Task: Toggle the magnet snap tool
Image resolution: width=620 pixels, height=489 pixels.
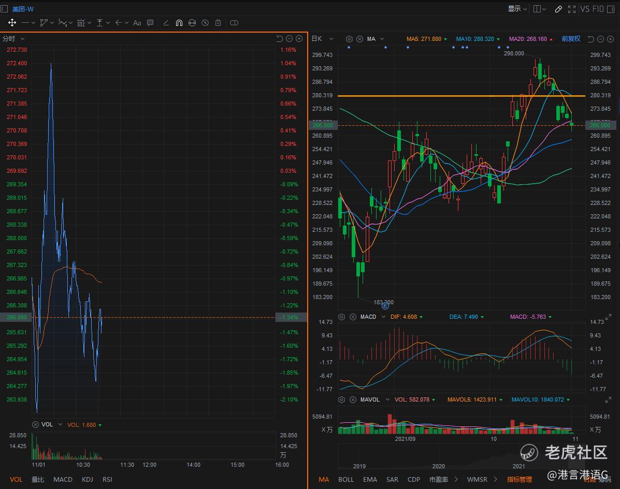Action: tap(179, 23)
